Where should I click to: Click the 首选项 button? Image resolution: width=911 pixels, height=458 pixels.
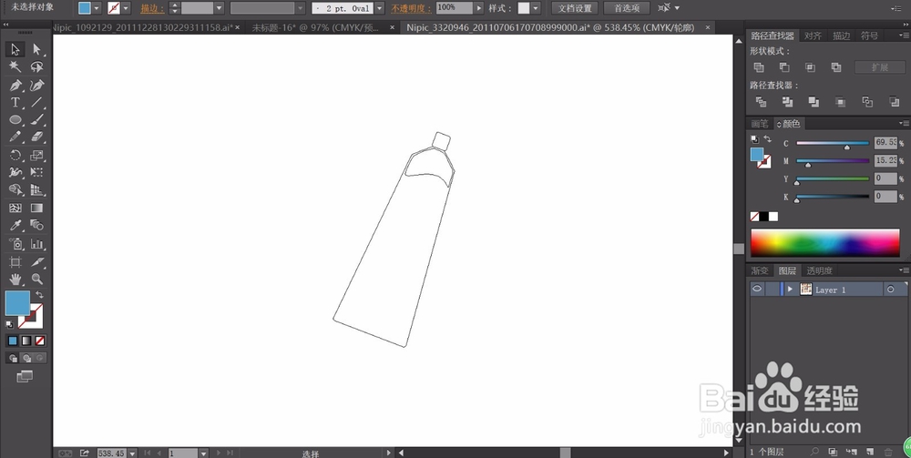pyautogui.click(x=627, y=8)
